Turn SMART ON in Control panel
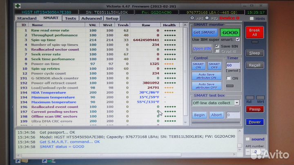294x165 pixels. point(198,66)
